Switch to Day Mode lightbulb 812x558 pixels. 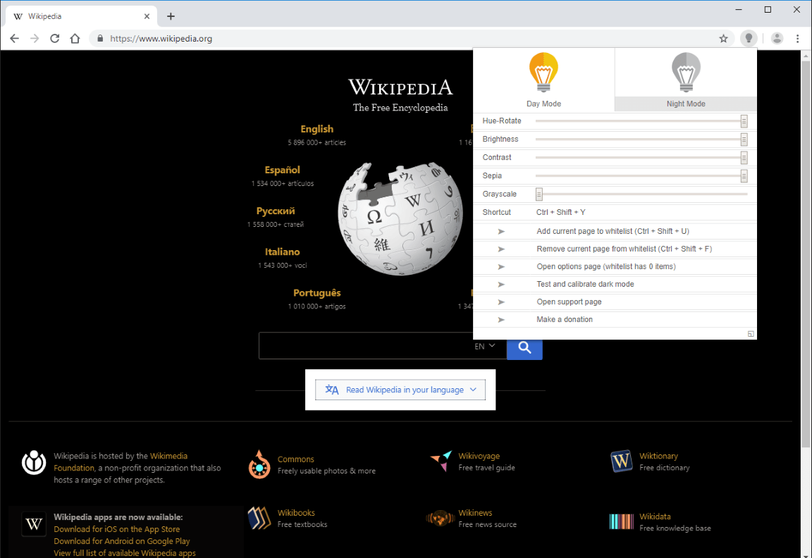point(543,73)
